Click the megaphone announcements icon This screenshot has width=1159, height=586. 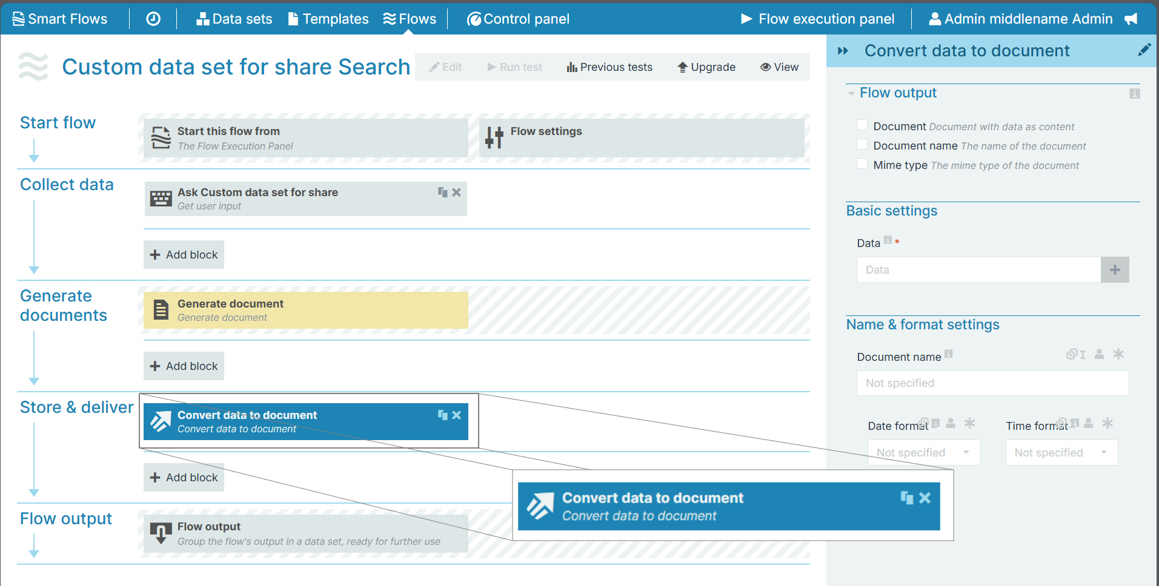[1131, 19]
